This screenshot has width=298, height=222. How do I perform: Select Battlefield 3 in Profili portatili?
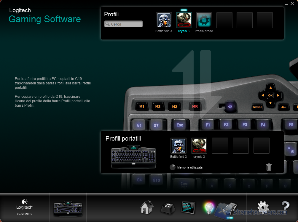click(x=179, y=146)
